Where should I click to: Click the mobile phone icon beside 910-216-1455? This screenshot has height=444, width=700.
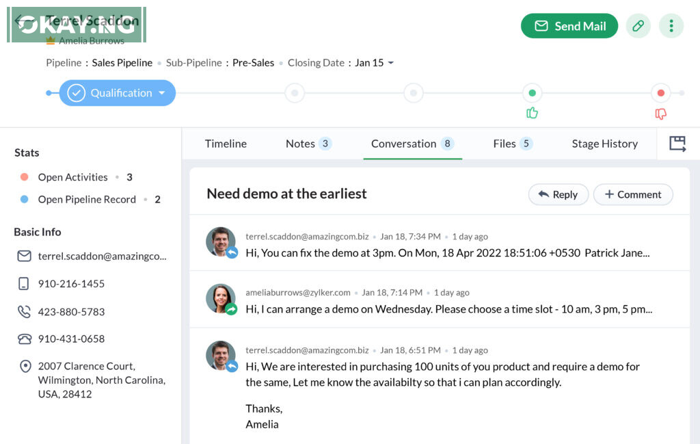click(x=25, y=283)
